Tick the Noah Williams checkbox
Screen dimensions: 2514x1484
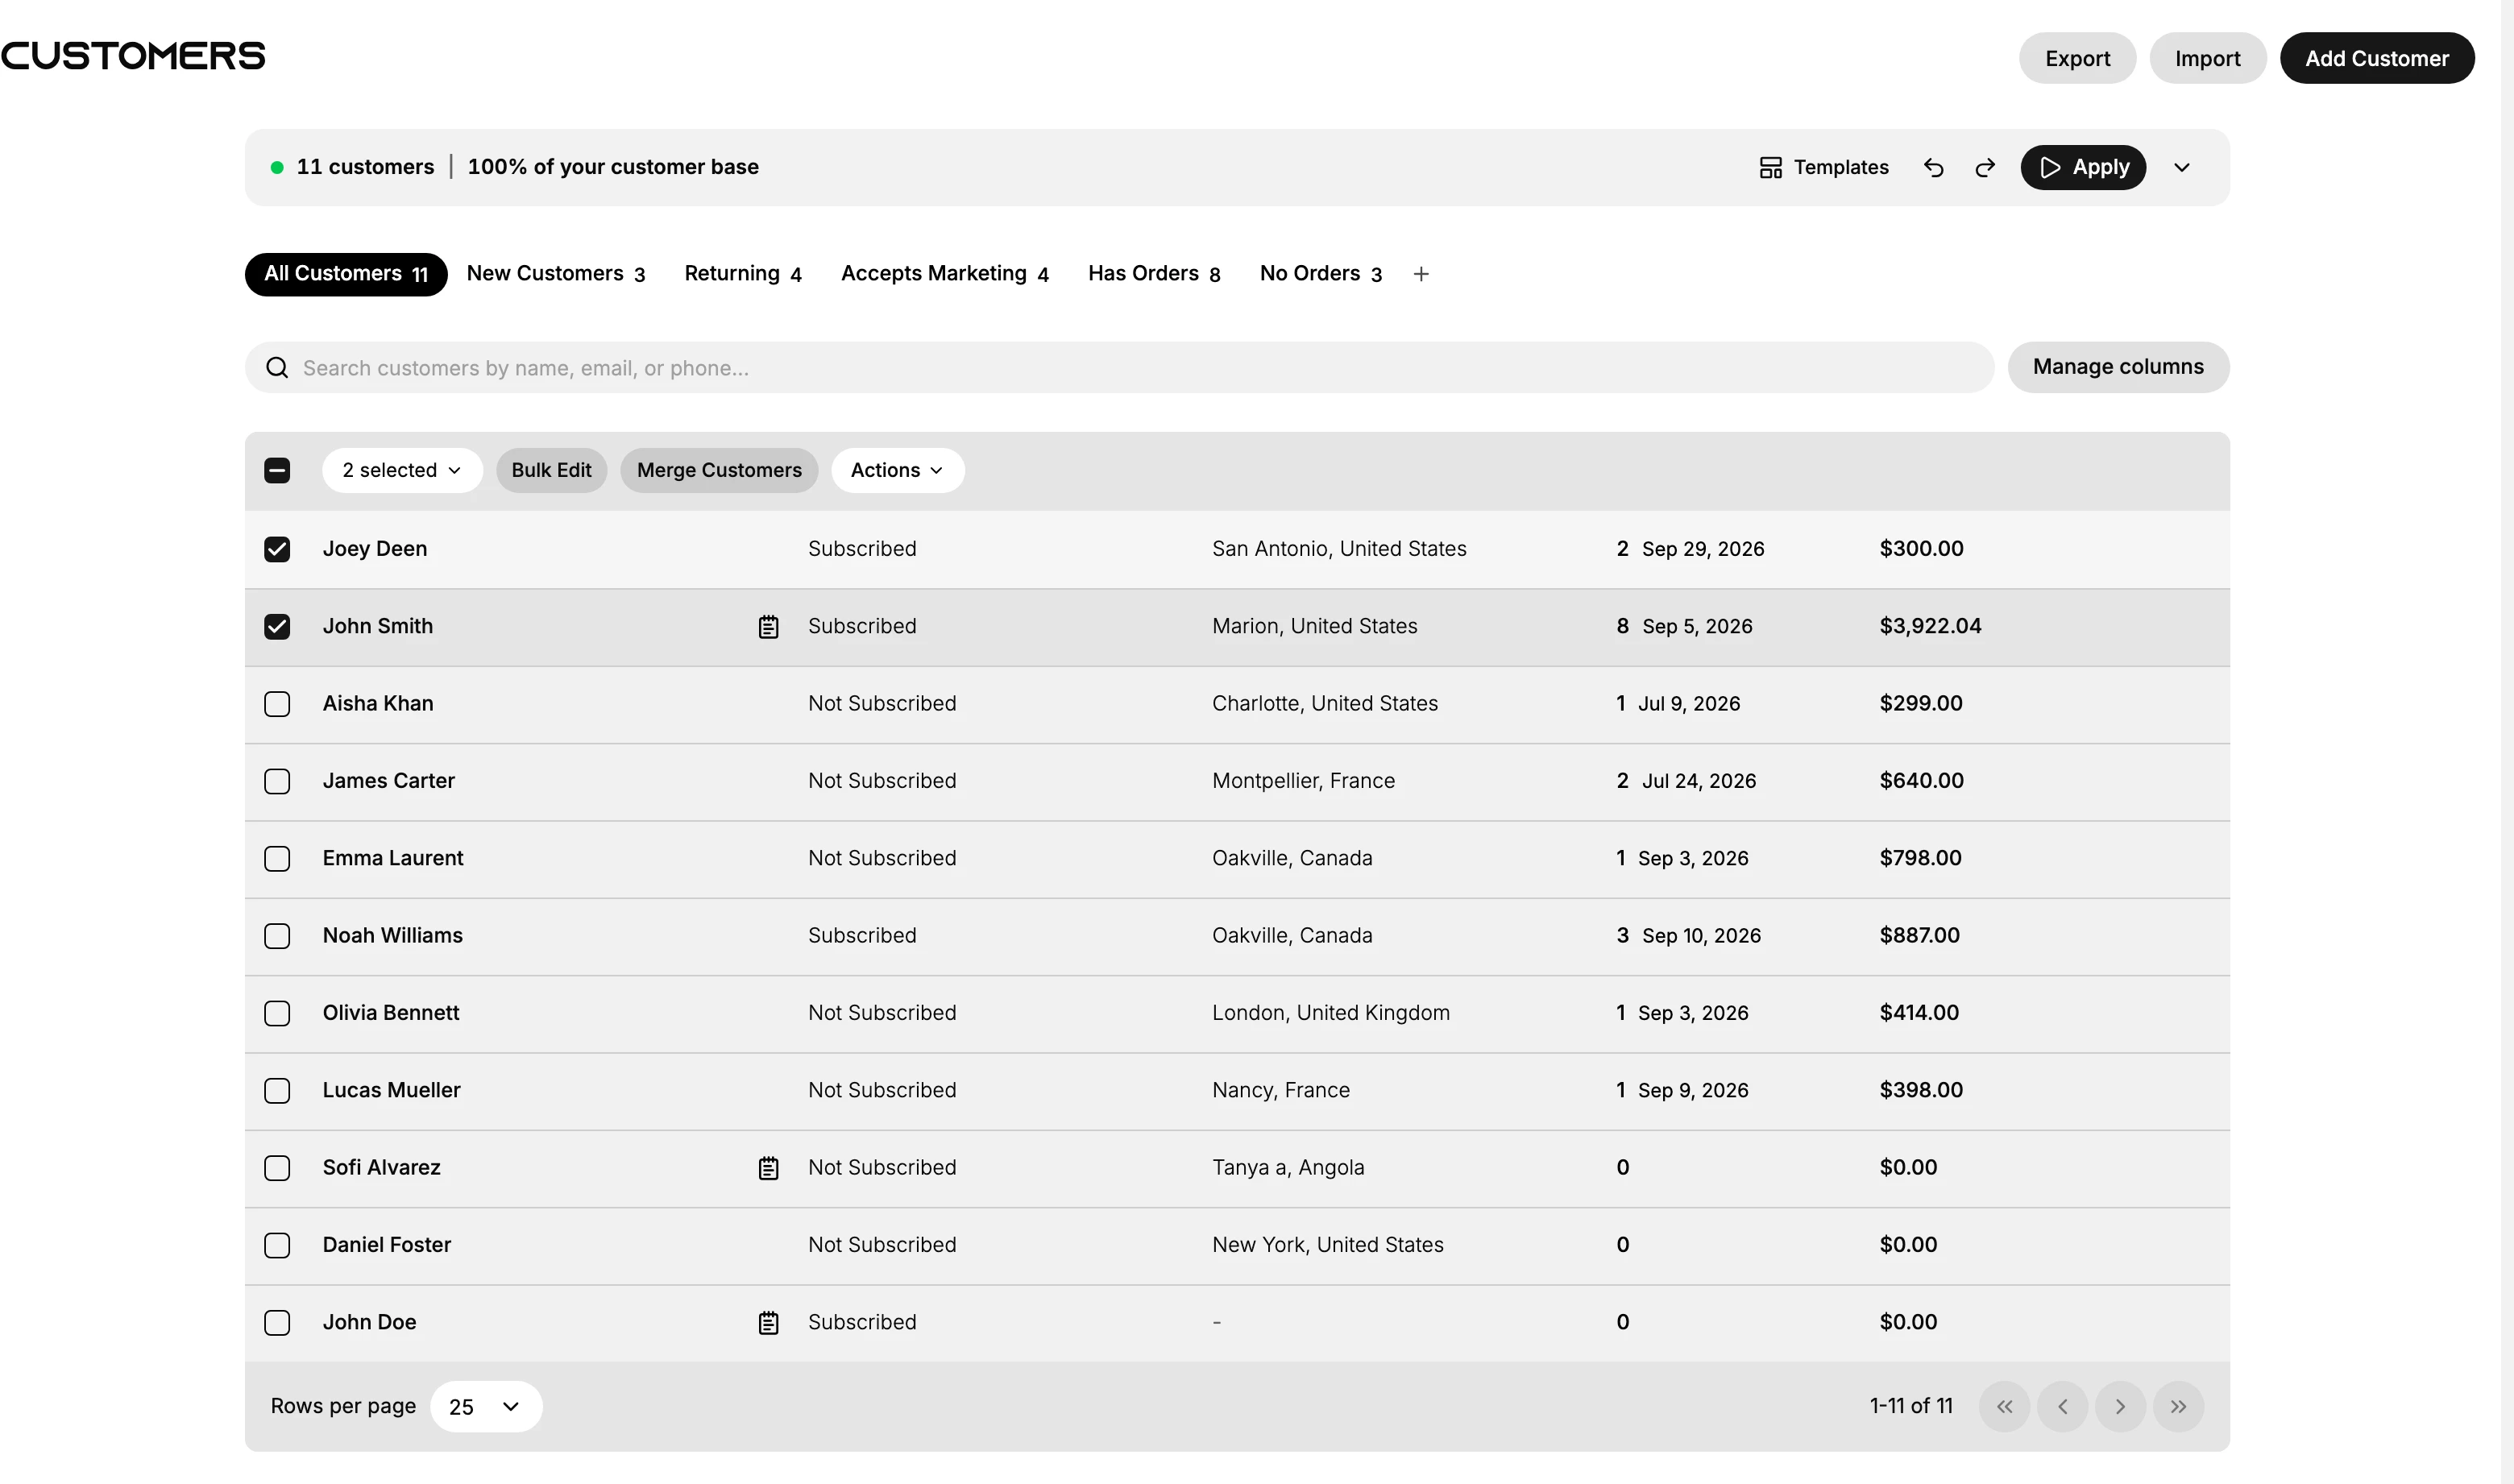click(277, 936)
